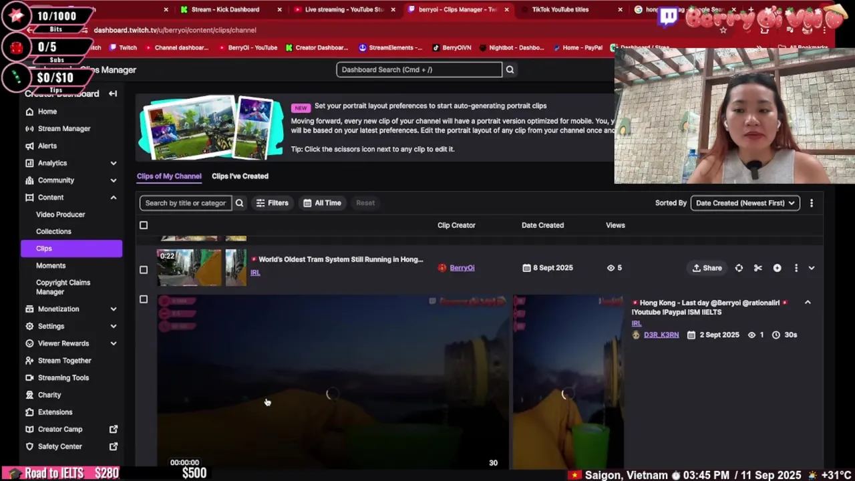Collapse the Content menu
Viewport: 855px width, 481px height.
[x=113, y=198]
